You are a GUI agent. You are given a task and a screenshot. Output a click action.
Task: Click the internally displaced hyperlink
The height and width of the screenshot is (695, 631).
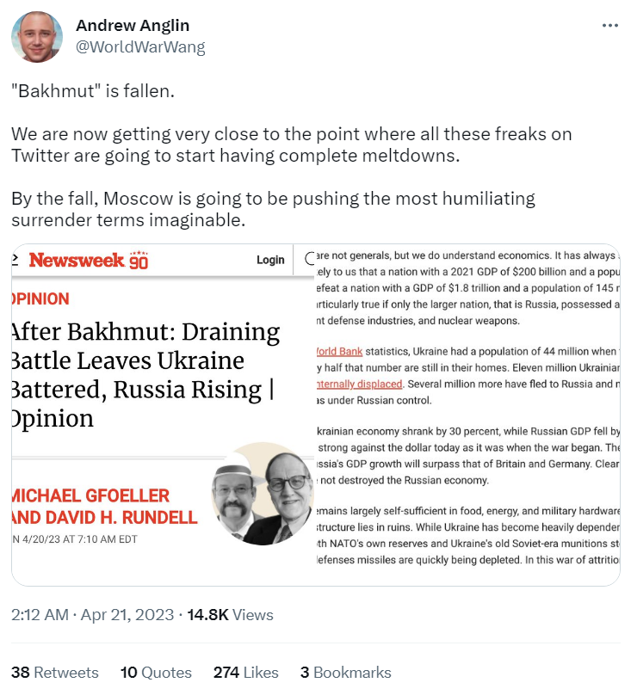(x=359, y=384)
